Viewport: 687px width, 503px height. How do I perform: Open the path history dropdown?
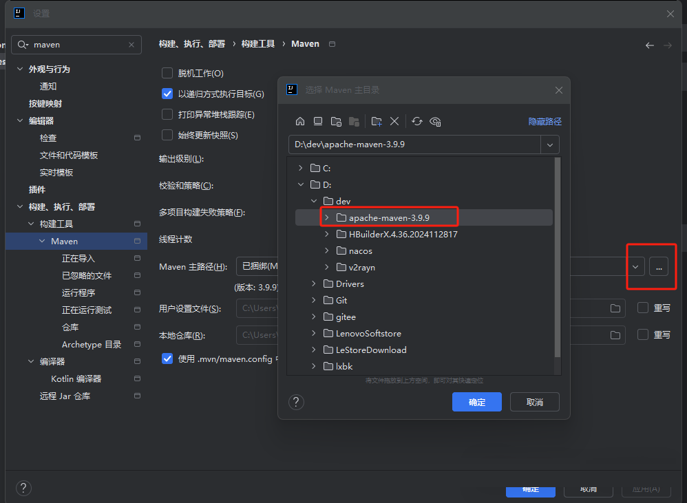point(550,145)
